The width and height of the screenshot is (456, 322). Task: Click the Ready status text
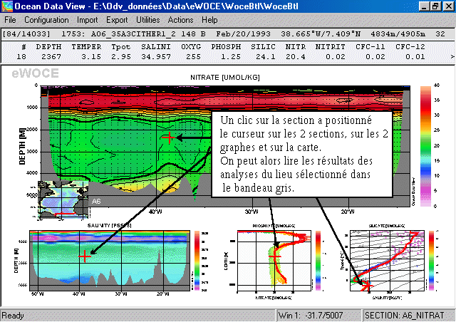tap(13, 316)
